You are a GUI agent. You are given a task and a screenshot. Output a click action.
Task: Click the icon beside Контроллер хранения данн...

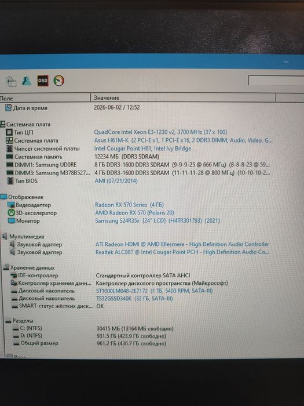pyautogui.click(x=14, y=283)
